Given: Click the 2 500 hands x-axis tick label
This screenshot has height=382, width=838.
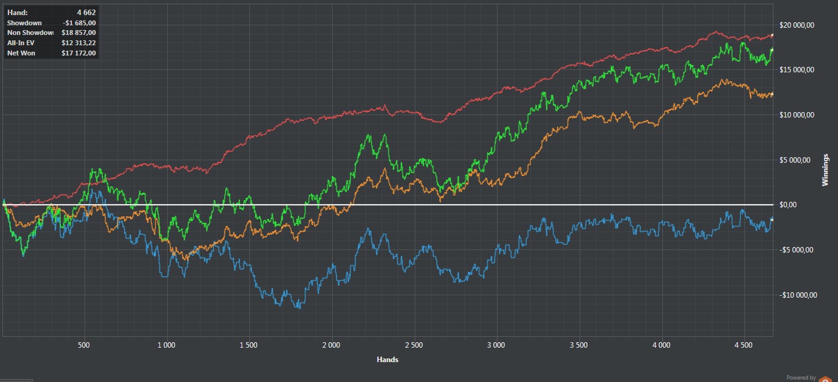Looking at the screenshot, I should (x=414, y=345).
